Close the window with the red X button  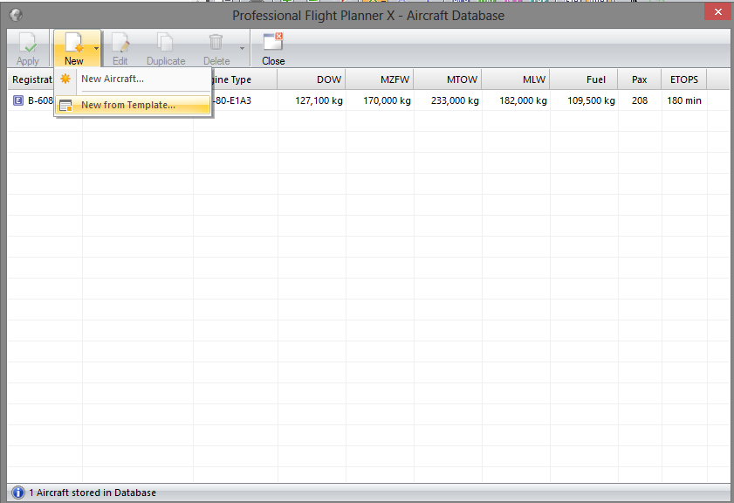click(x=718, y=11)
